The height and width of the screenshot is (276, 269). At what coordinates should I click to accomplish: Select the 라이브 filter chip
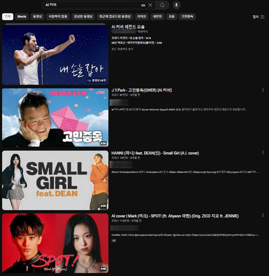(x=142, y=17)
